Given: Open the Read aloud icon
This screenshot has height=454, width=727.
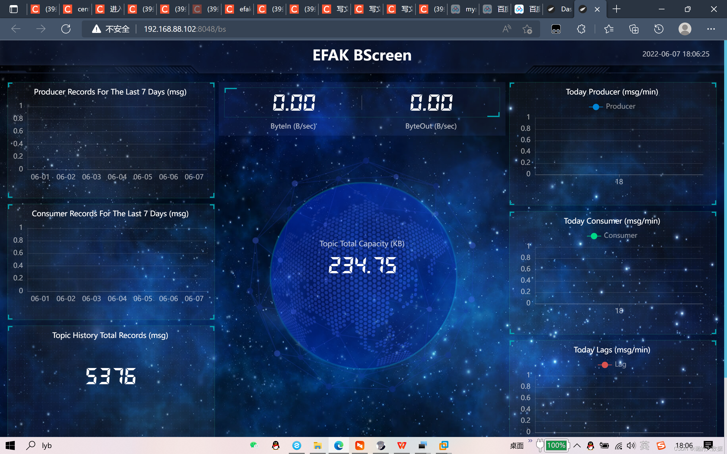Looking at the screenshot, I should click(507, 29).
